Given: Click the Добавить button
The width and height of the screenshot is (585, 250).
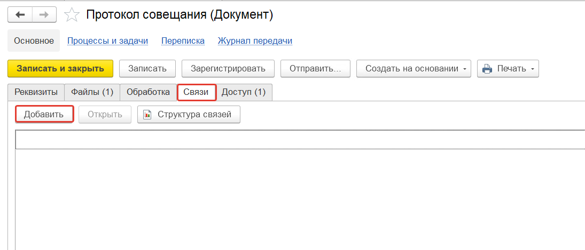Looking at the screenshot, I should coord(44,115).
